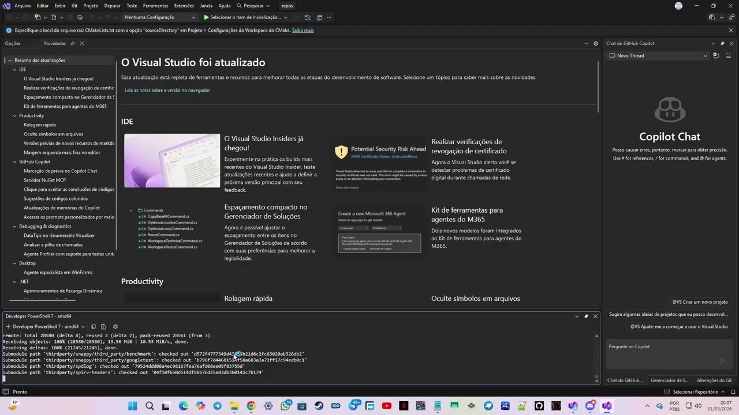Viewport: 739px width, 415px height.
Task: Click the GitHub Copilot badge icon at top right
Action: 712,17
